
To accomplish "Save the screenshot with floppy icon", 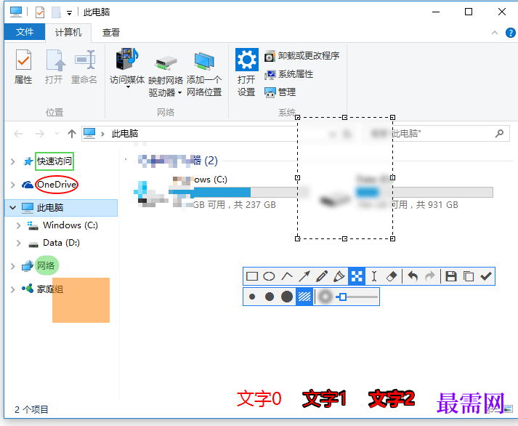I will [x=451, y=276].
